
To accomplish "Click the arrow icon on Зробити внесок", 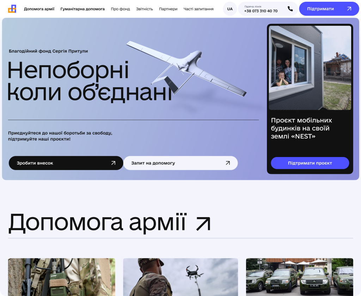I will [113, 163].
